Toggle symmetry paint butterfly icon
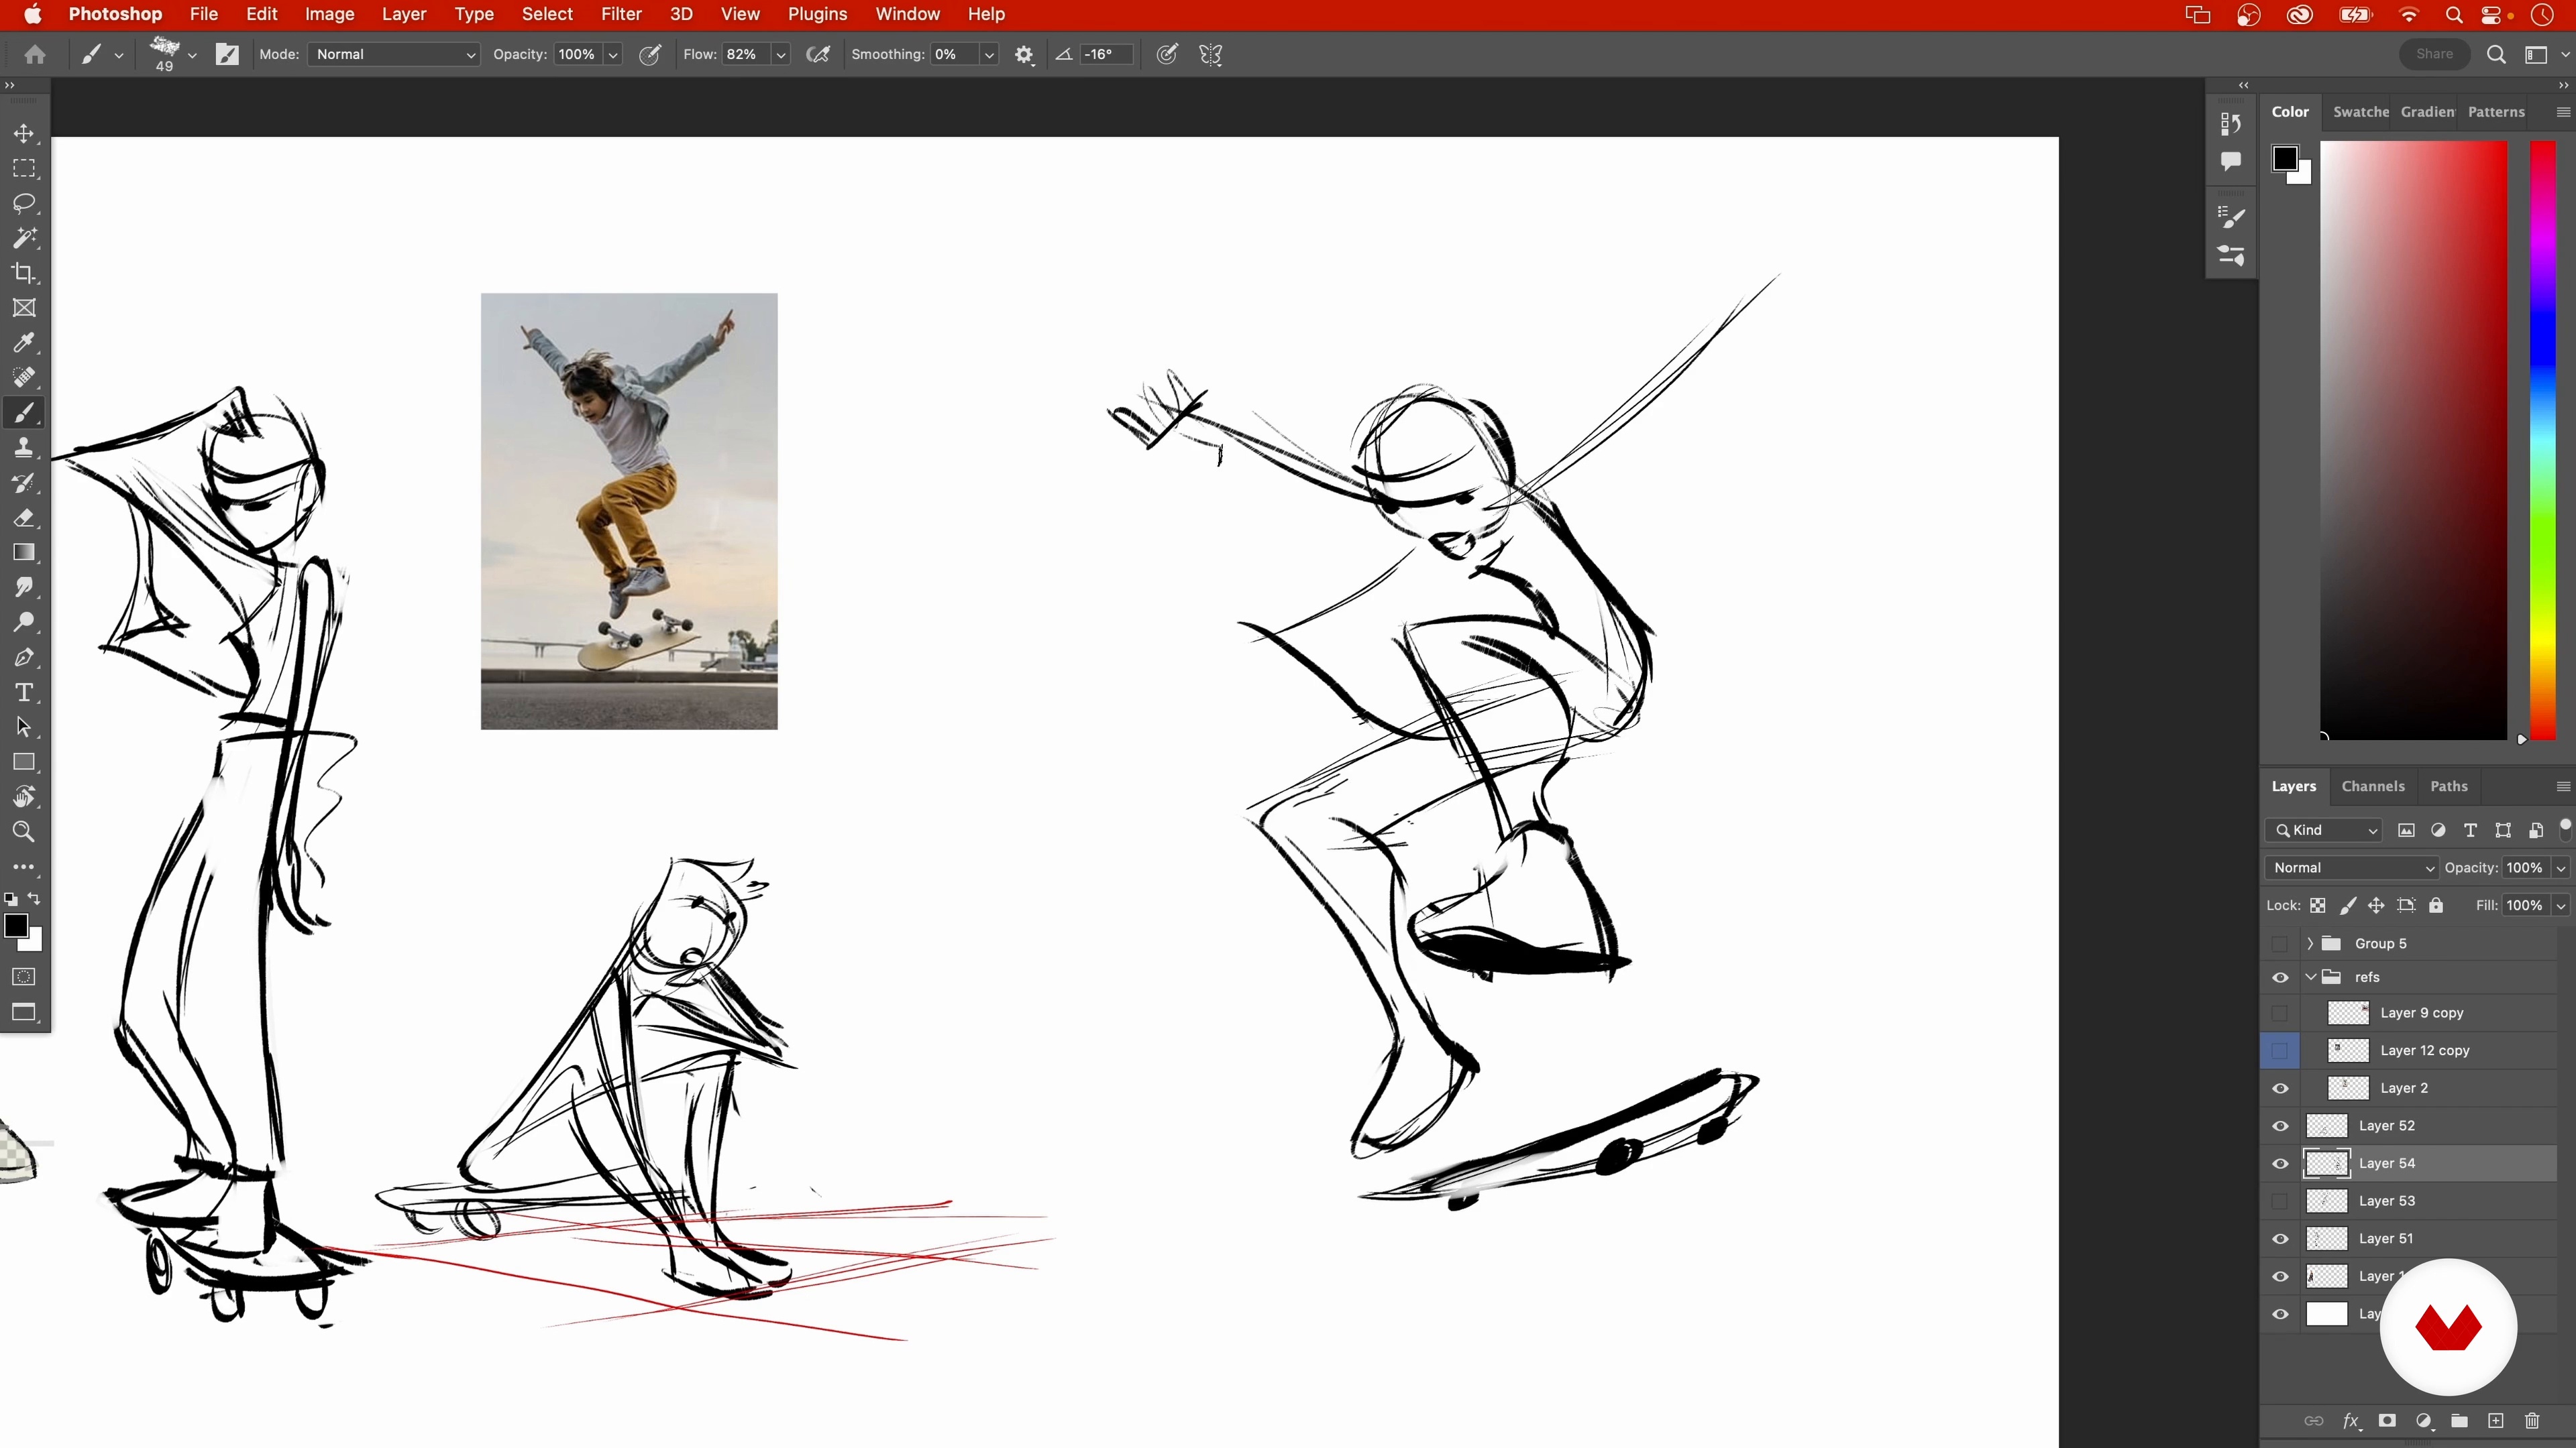 1211,55
